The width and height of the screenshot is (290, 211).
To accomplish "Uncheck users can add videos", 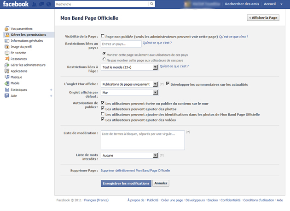I will pyautogui.click(x=103, y=119).
